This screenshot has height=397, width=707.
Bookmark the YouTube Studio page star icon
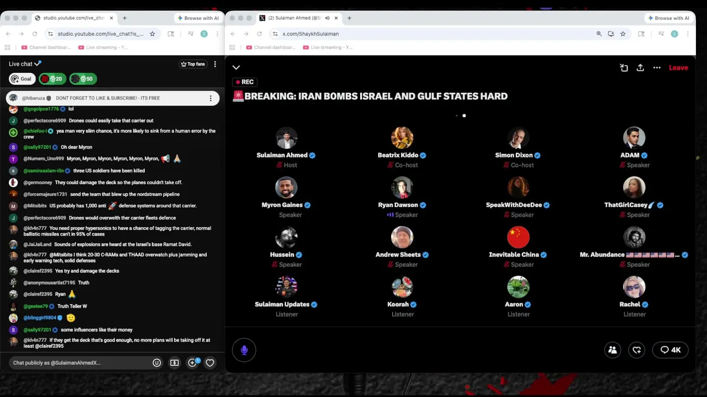[x=152, y=34]
